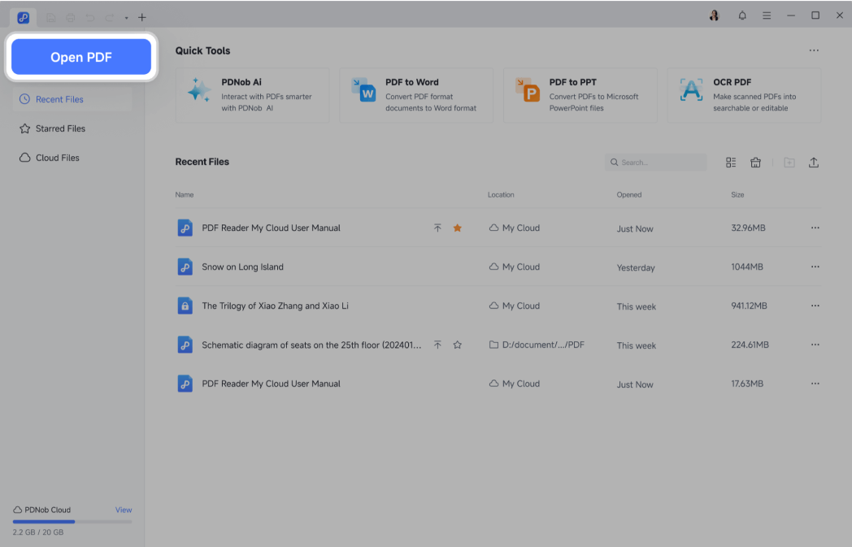Click the 17.63MB size value
This screenshot has height=547, width=852.
(747, 384)
